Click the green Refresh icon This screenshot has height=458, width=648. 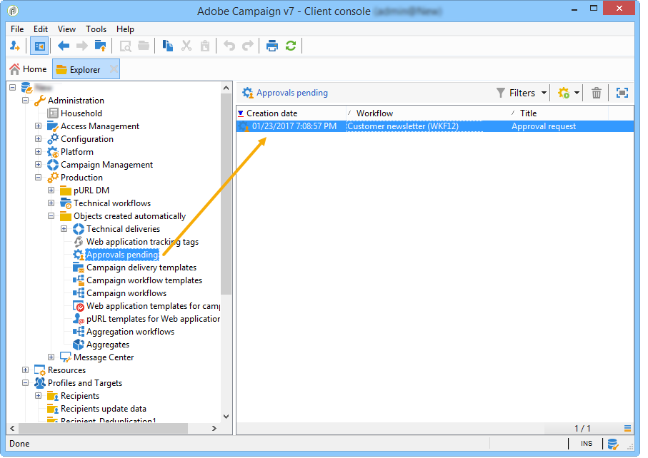(291, 46)
